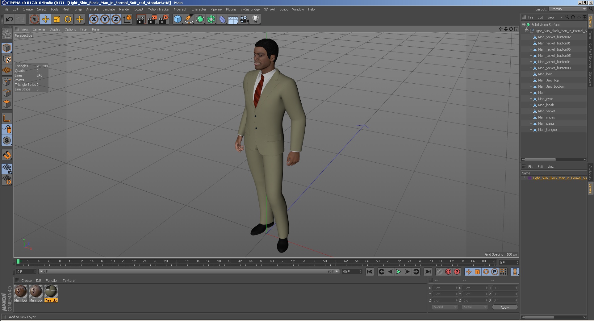The height and width of the screenshot is (321, 594).
Task: Open Objects manager search icon
Action: point(567,17)
